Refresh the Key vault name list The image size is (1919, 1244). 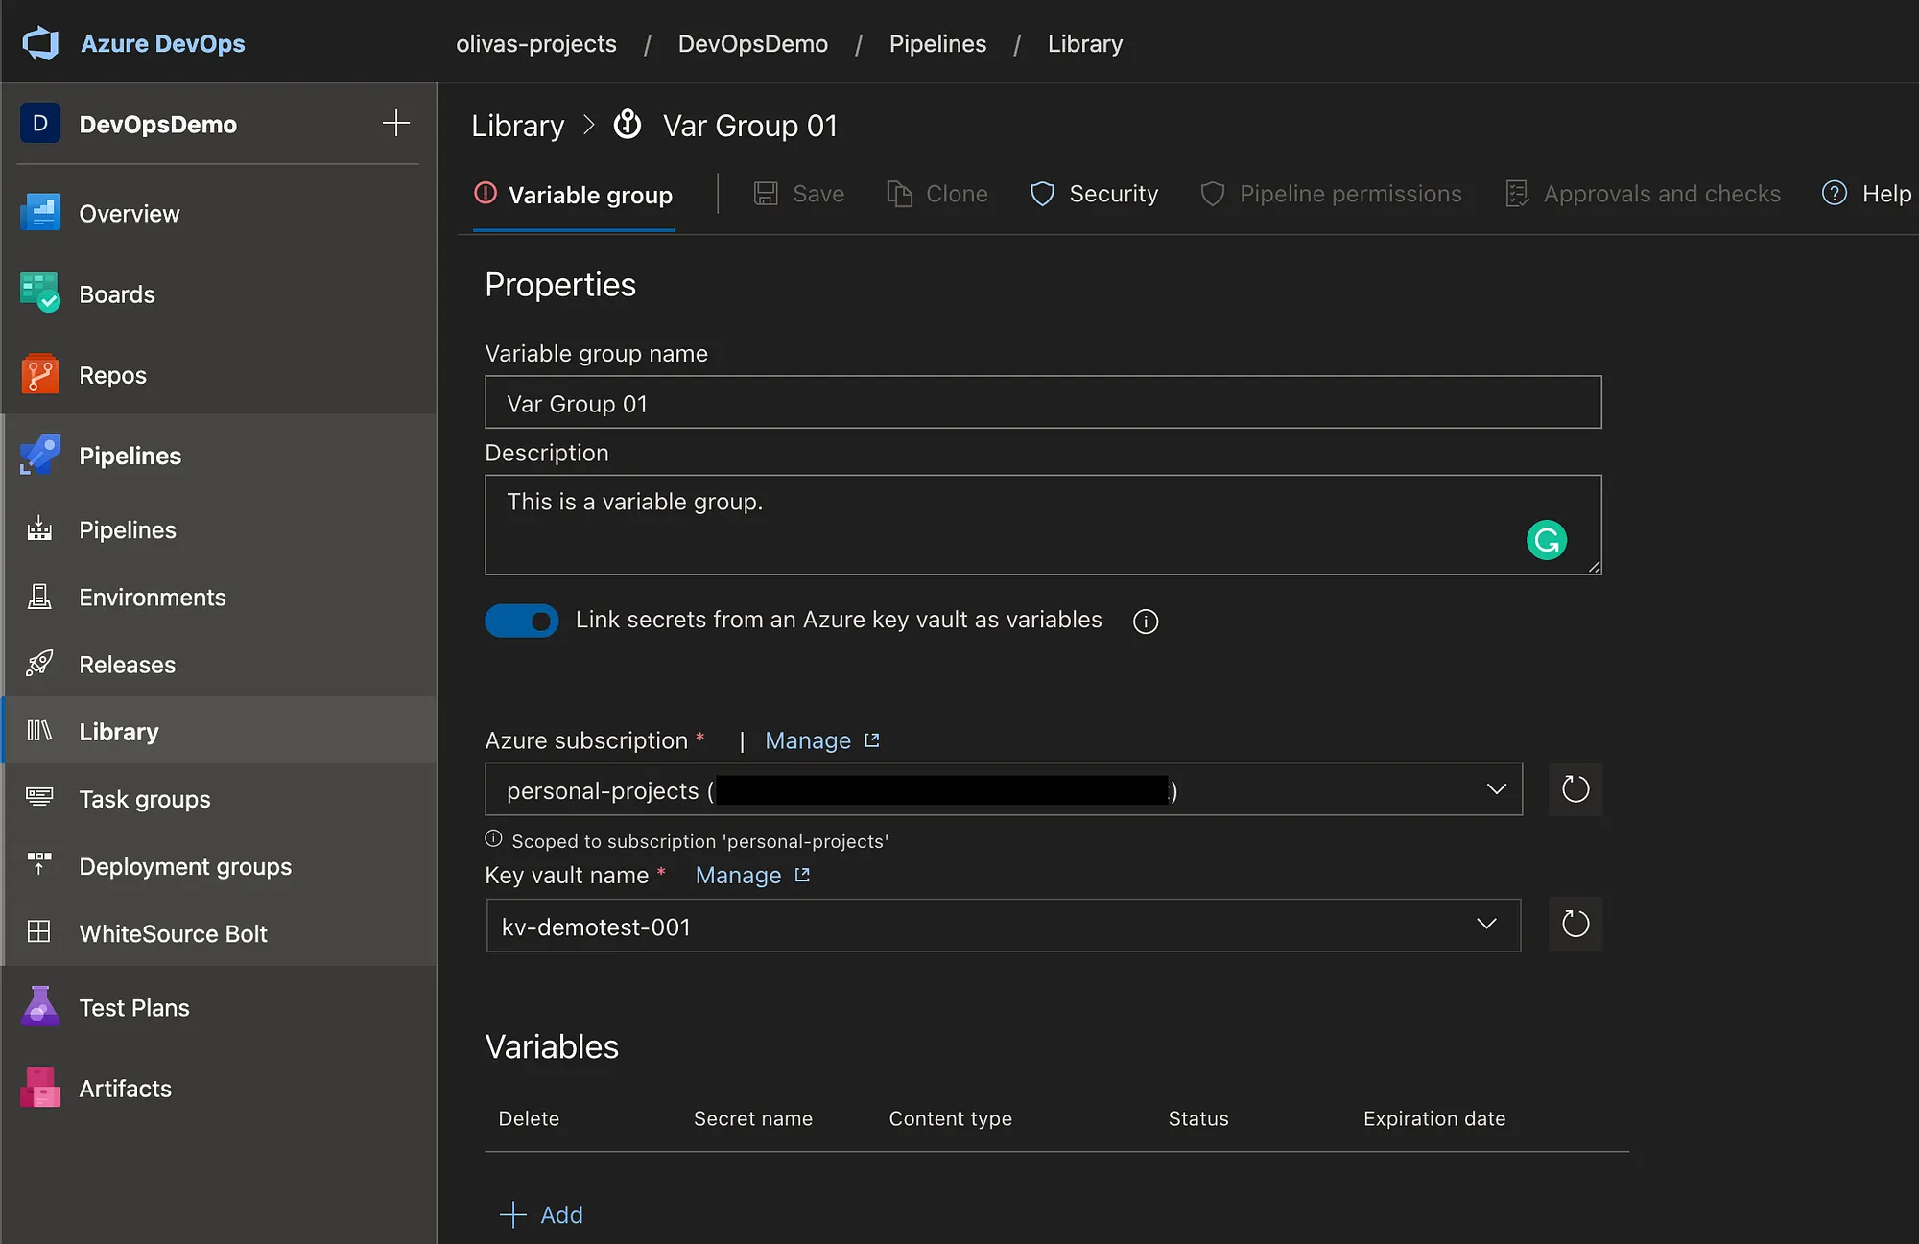click(1575, 925)
